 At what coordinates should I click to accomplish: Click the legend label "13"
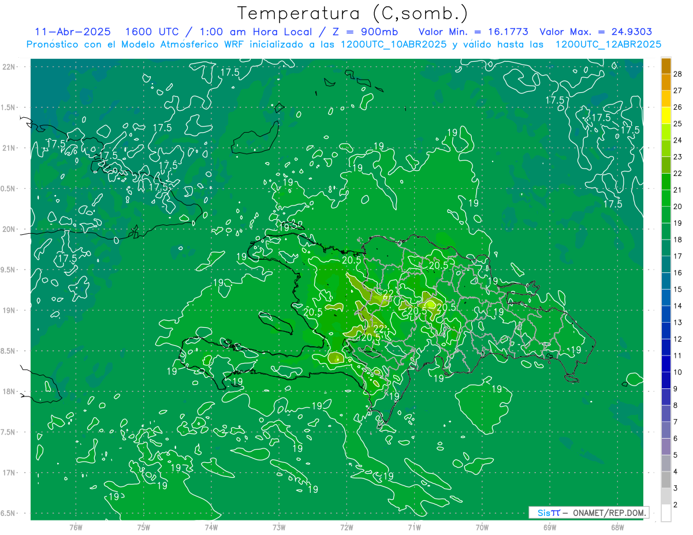point(677,322)
